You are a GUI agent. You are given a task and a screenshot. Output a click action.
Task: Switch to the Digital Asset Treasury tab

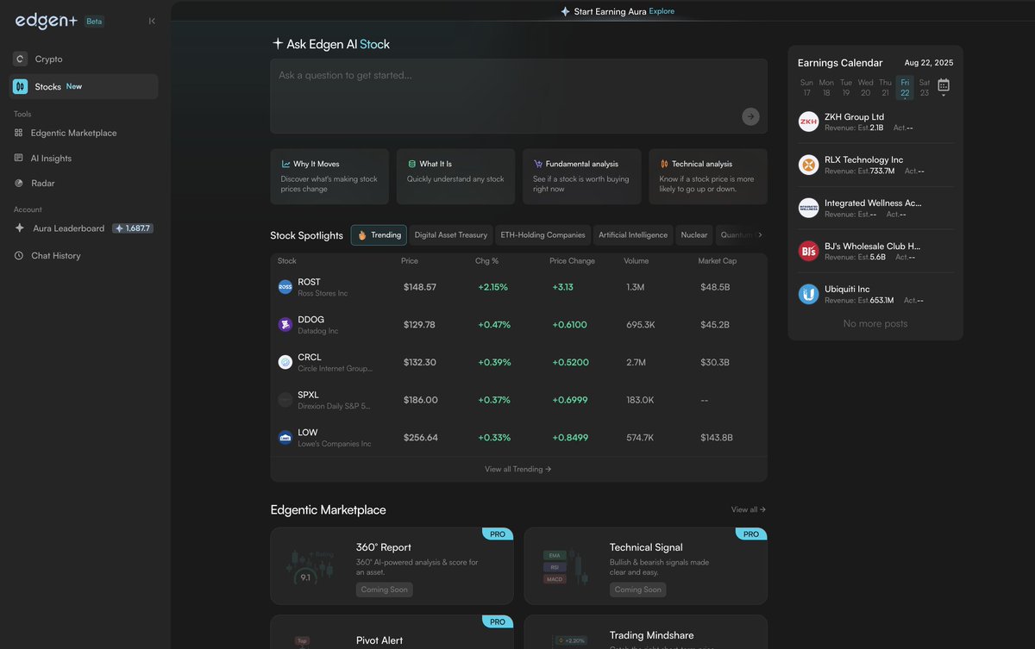pyautogui.click(x=450, y=235)
